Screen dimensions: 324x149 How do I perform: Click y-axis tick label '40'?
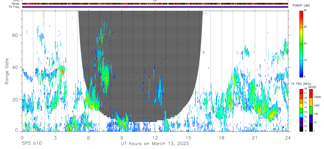pos(16,67)
